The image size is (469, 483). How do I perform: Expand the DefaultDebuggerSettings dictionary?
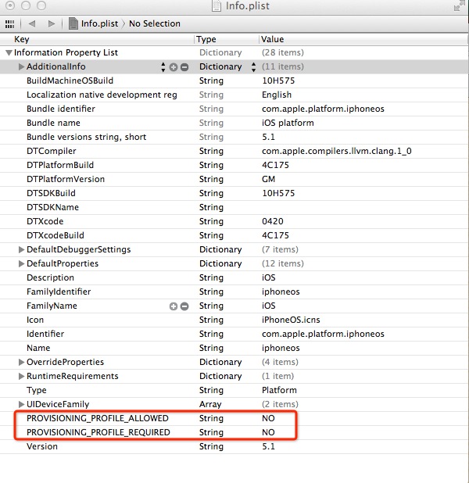(21, 250)
